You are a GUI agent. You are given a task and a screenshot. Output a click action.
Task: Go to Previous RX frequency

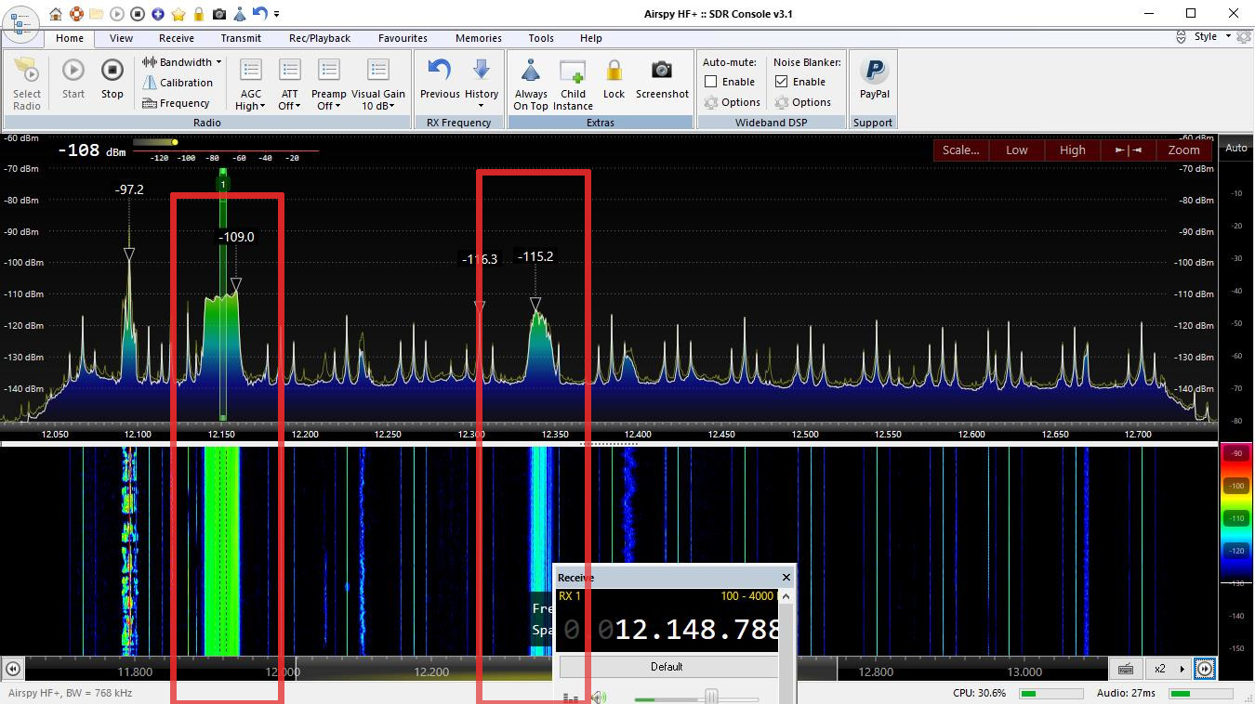click(x=440, y=78)
